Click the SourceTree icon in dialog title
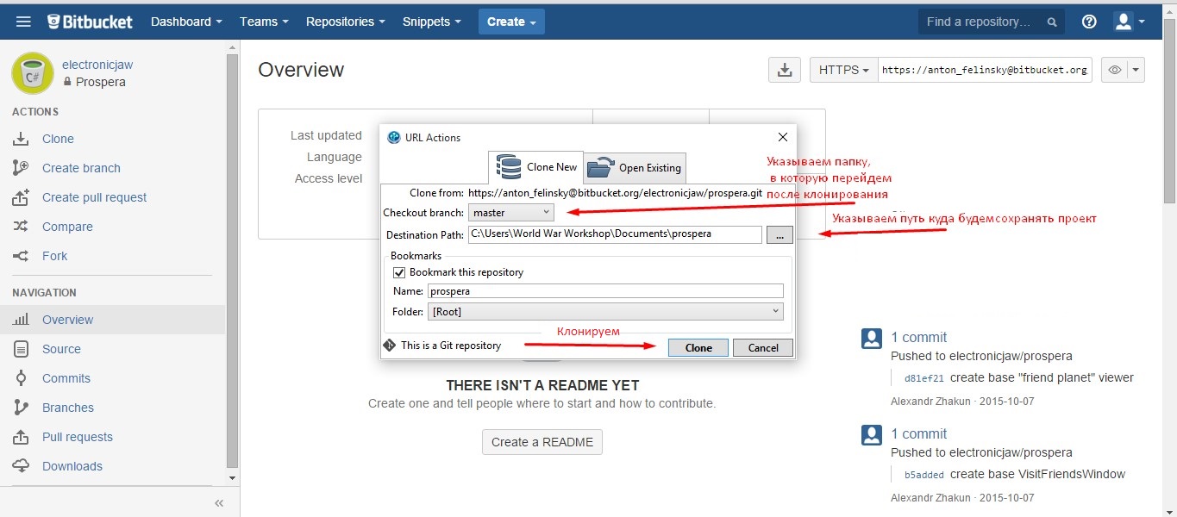The height and width of the screenshot is (517, 1177). [x=394, y=137]
